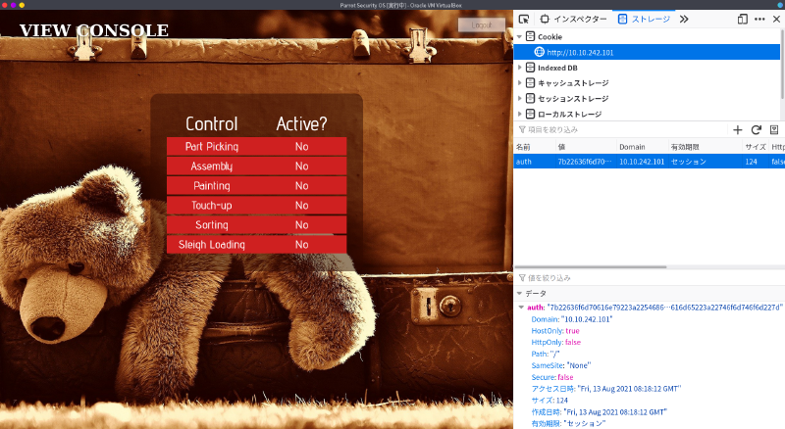Screen dimensions: 785x429
Task: Close the developer tools panel
Action: click(776, 19)
